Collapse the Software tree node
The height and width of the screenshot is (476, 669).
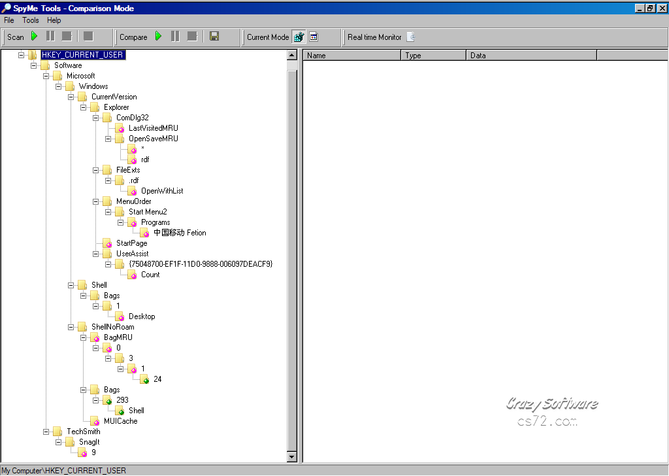coord(33,65)
